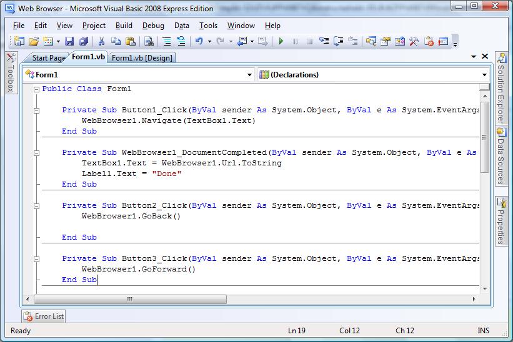This screenshot has height=342, width=513.
Task: Open the Toolbox hammer-and-wrench toolbar icon
Action: pyautogui.click(x=414, y=41)
